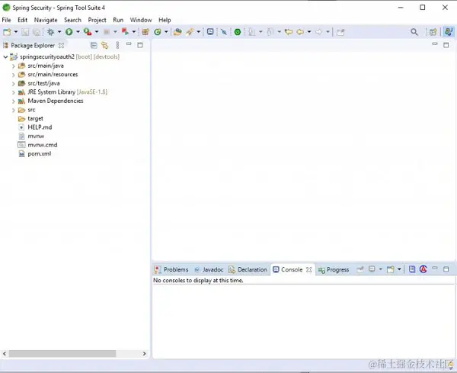Open the Help menu

click(165, 20)
